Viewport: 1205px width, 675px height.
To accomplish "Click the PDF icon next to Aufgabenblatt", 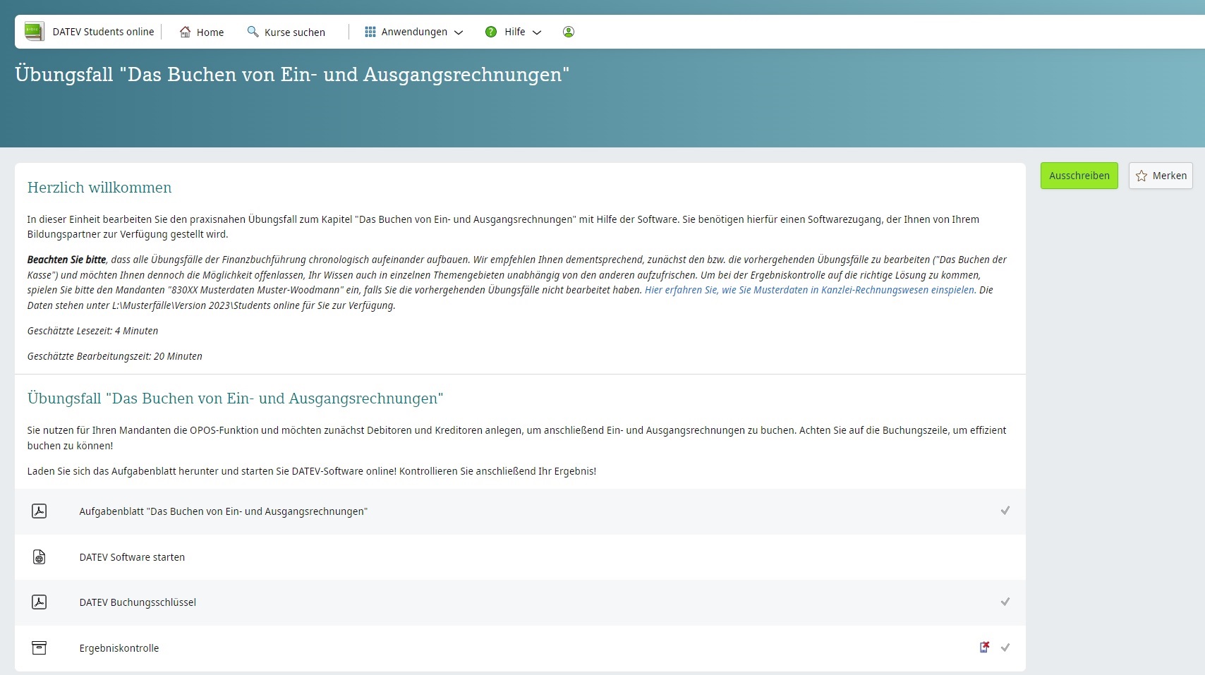I will click(40, 511).
